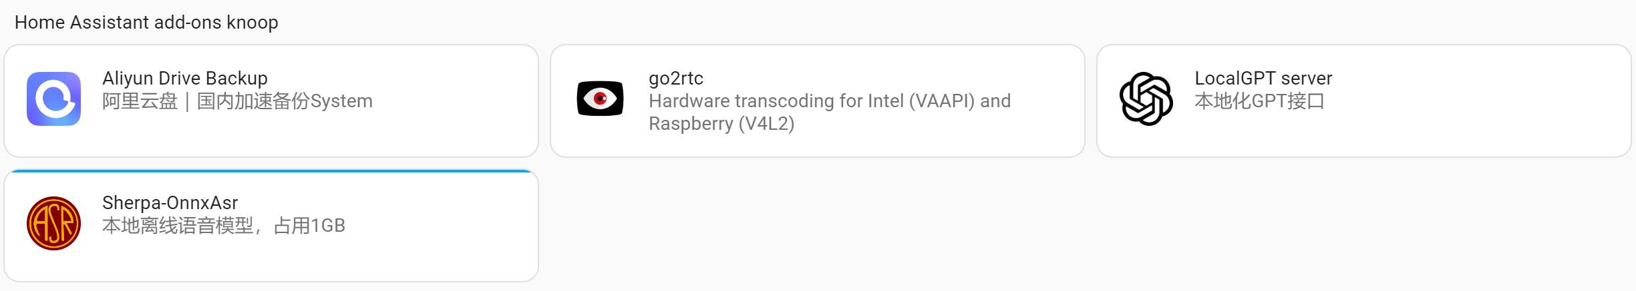Click the Home Assistant add-ons knoop heading
1636x291 pixels.
pyautogui.click(x=146, y=22)
